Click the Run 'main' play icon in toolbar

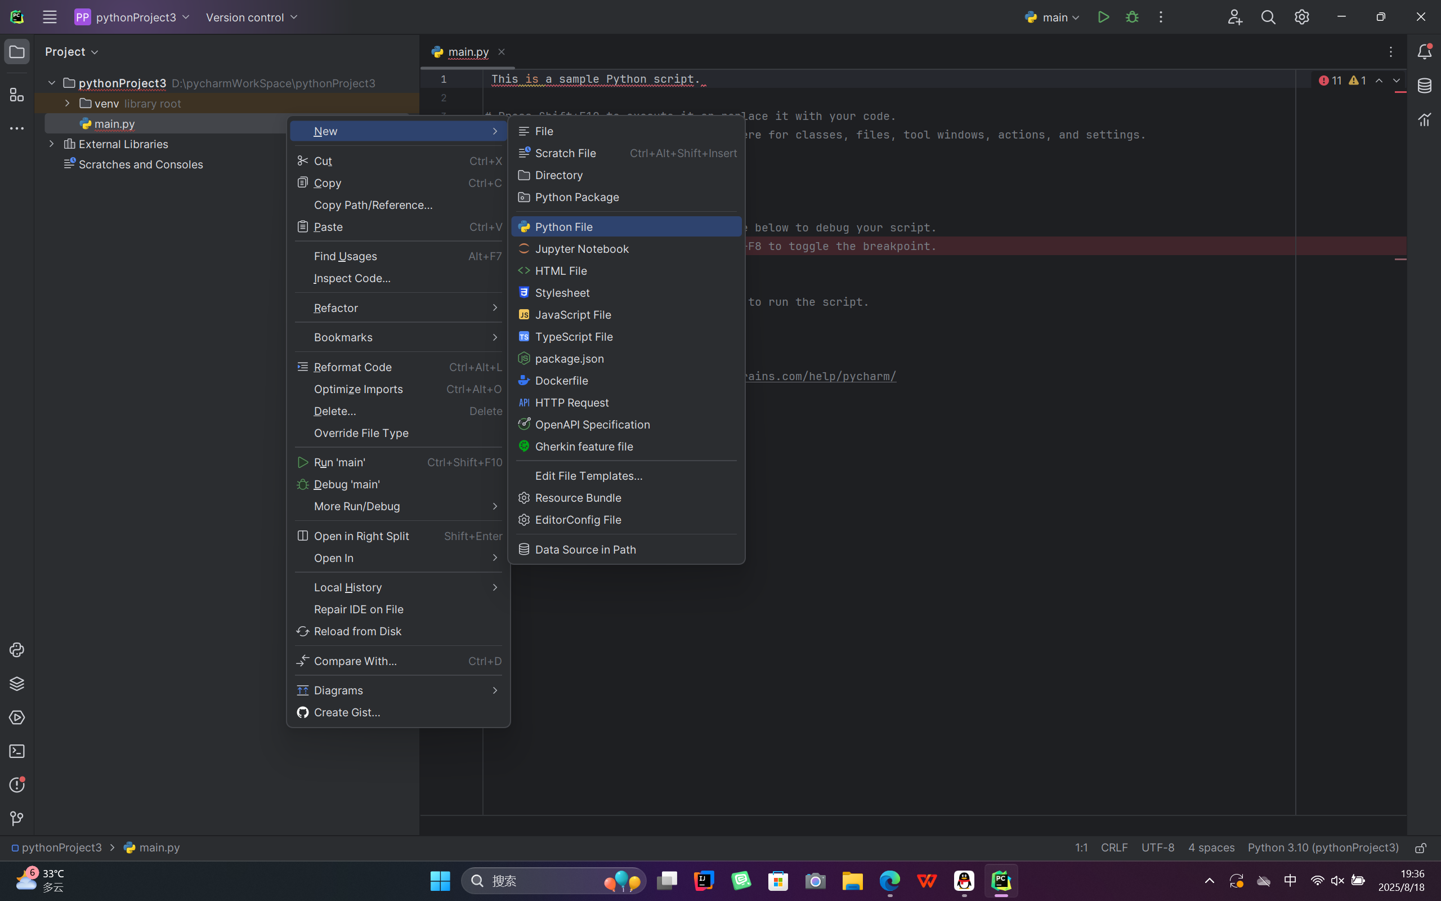(x=1103, y=17)
